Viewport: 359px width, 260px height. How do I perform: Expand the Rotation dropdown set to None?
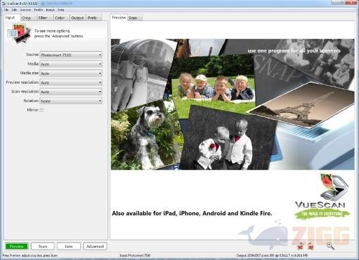coord(71,101)
